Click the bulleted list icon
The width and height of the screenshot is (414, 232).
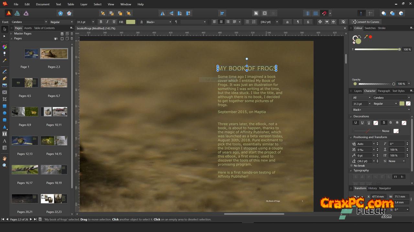[247, 22]
